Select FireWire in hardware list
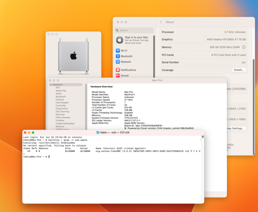 (60, 120)
